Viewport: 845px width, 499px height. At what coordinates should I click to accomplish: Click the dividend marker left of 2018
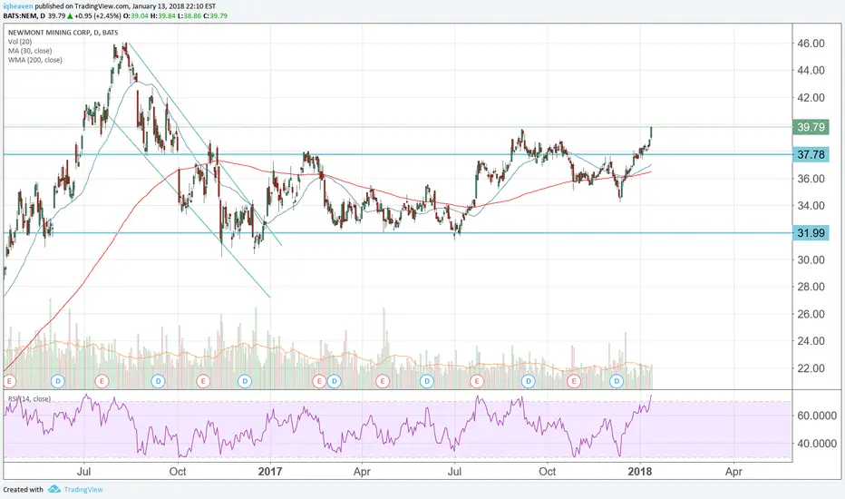617,381
